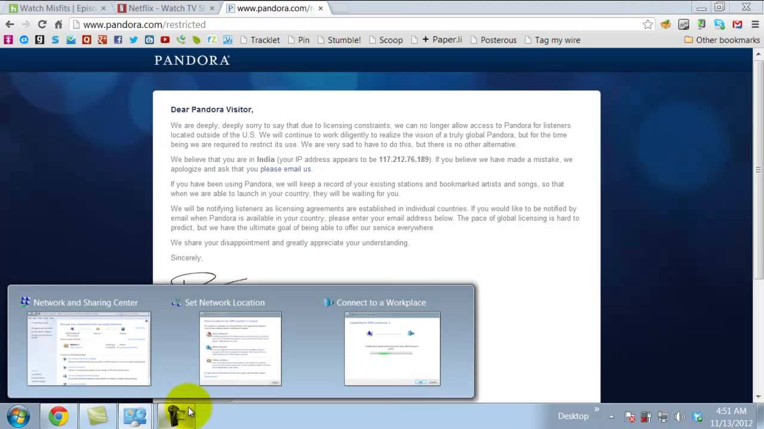Click the page vertical scrollbar

(759, 169)
